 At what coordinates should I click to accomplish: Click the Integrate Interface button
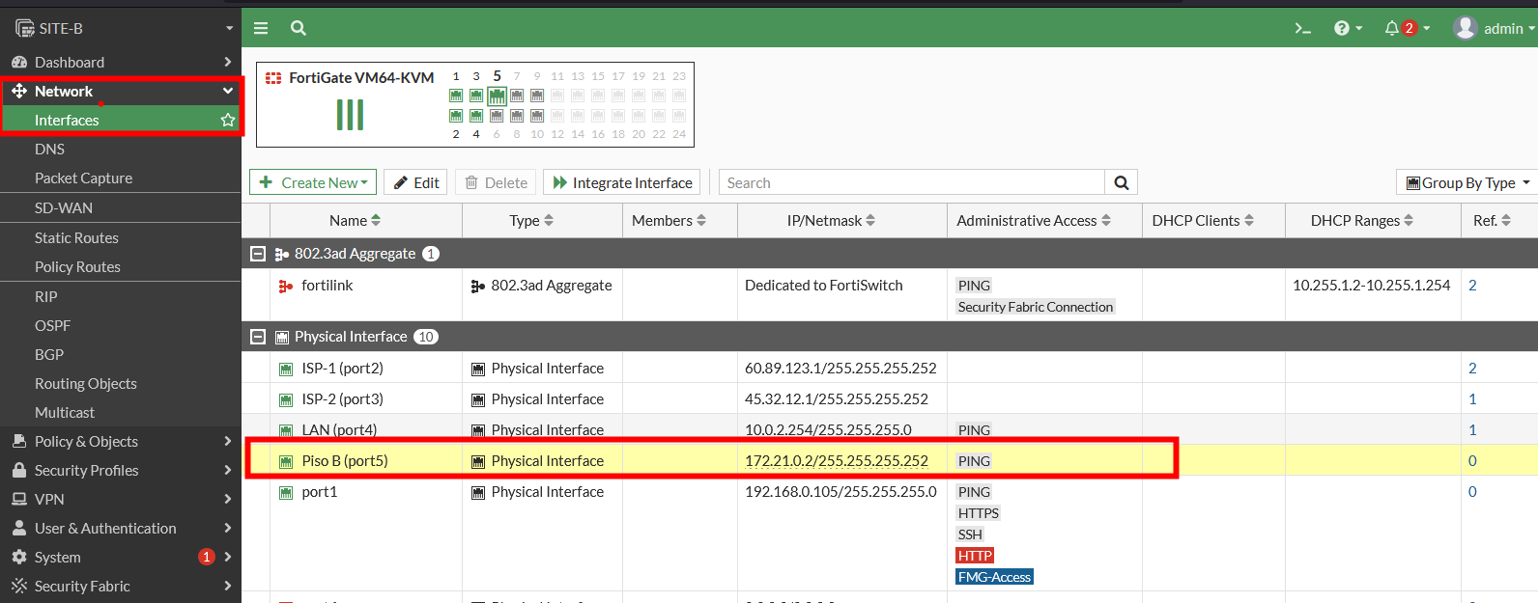tap(621, 182)
